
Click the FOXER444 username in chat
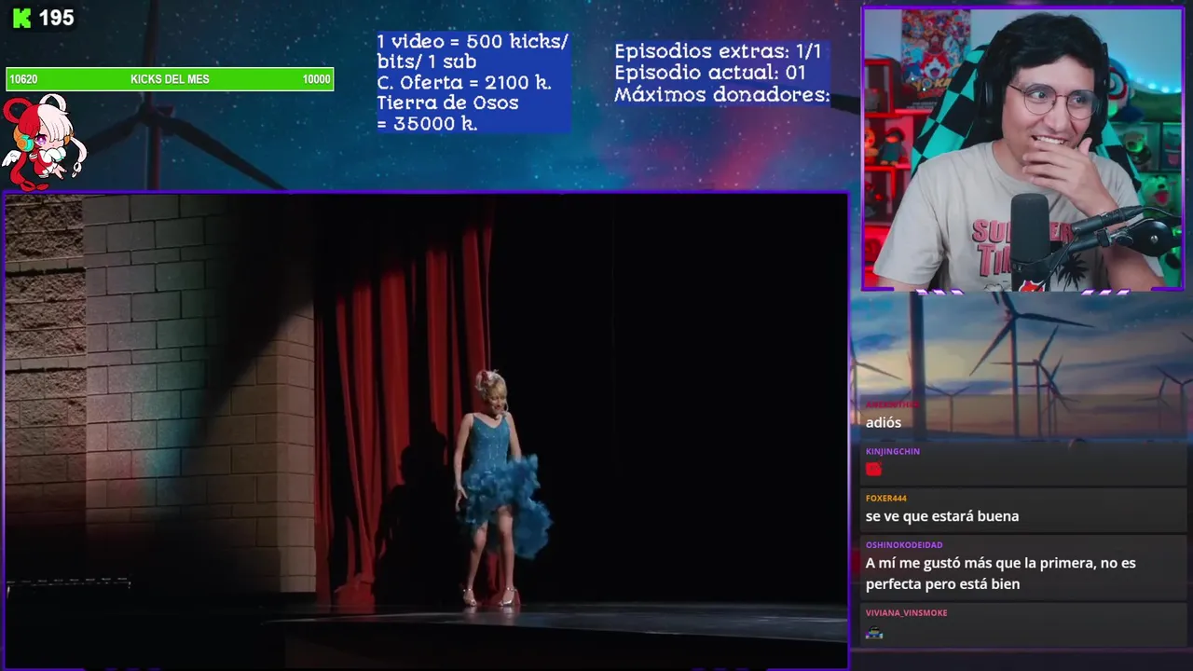[x=886, y=498]
